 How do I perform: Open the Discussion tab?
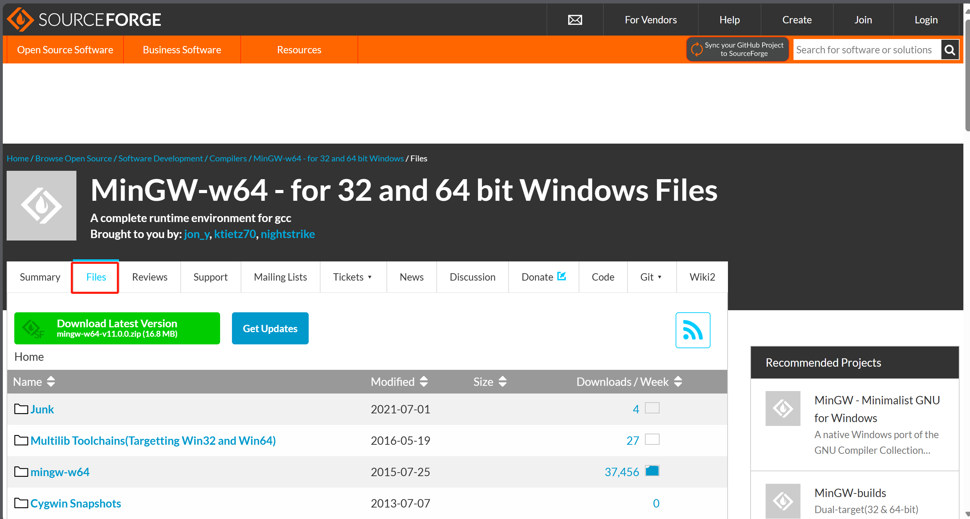[472, 277]
